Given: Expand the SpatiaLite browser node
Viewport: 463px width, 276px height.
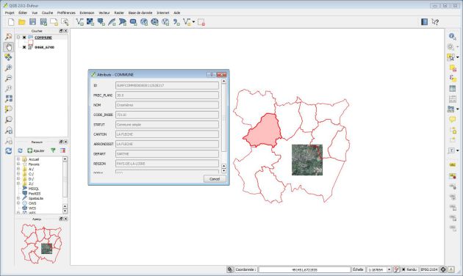Looking at the screenshot, I should tap(18, 198).
